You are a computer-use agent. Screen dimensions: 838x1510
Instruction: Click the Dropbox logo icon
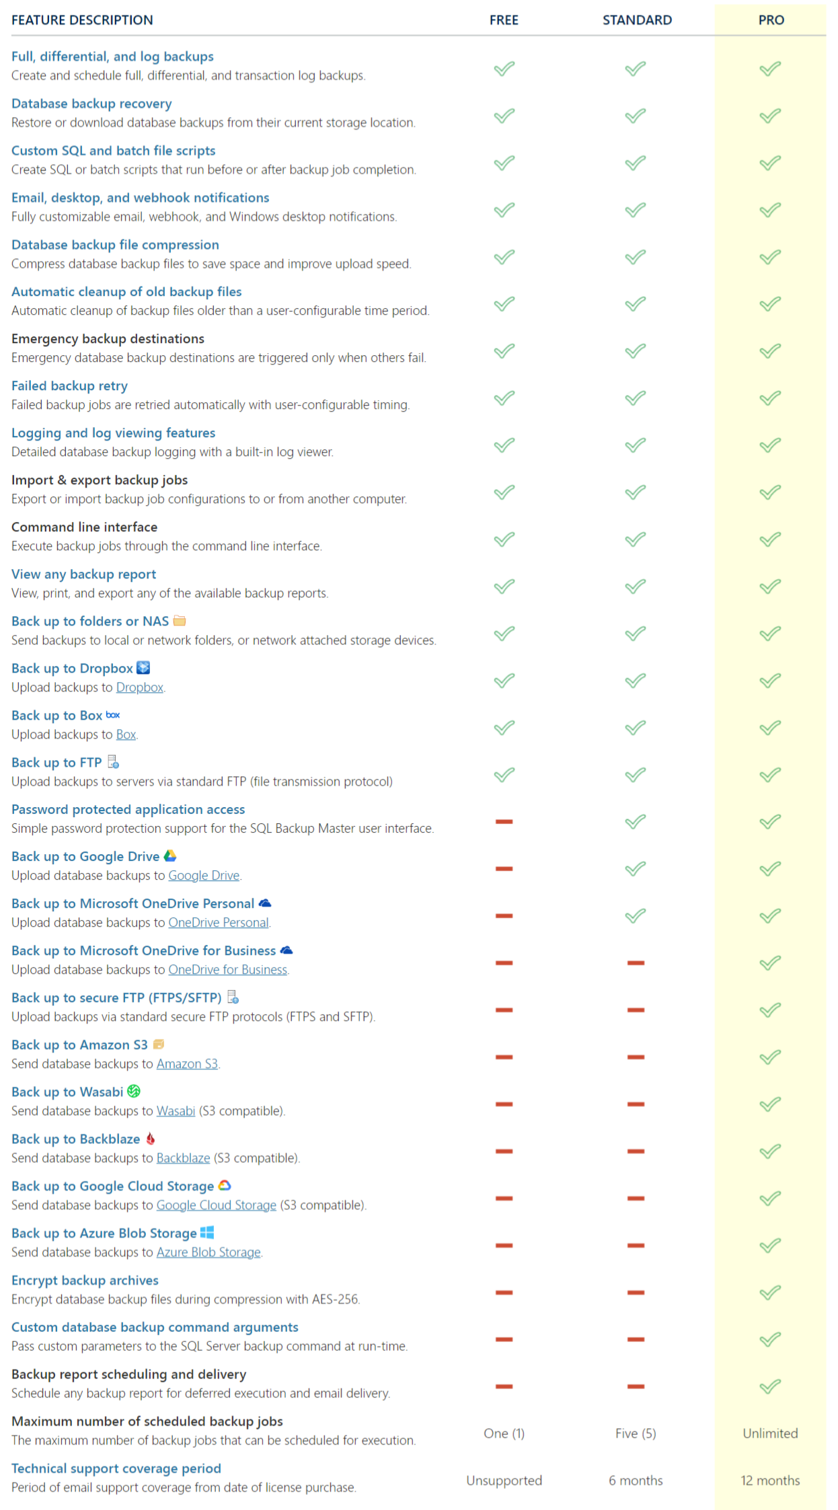[x=143, y=668]
